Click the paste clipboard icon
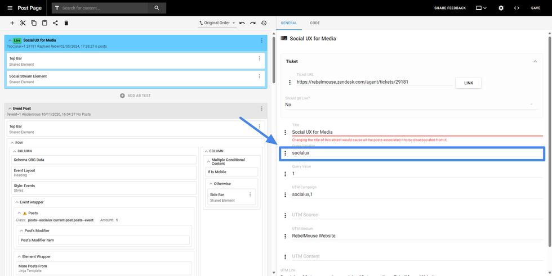 click(44, 23)
